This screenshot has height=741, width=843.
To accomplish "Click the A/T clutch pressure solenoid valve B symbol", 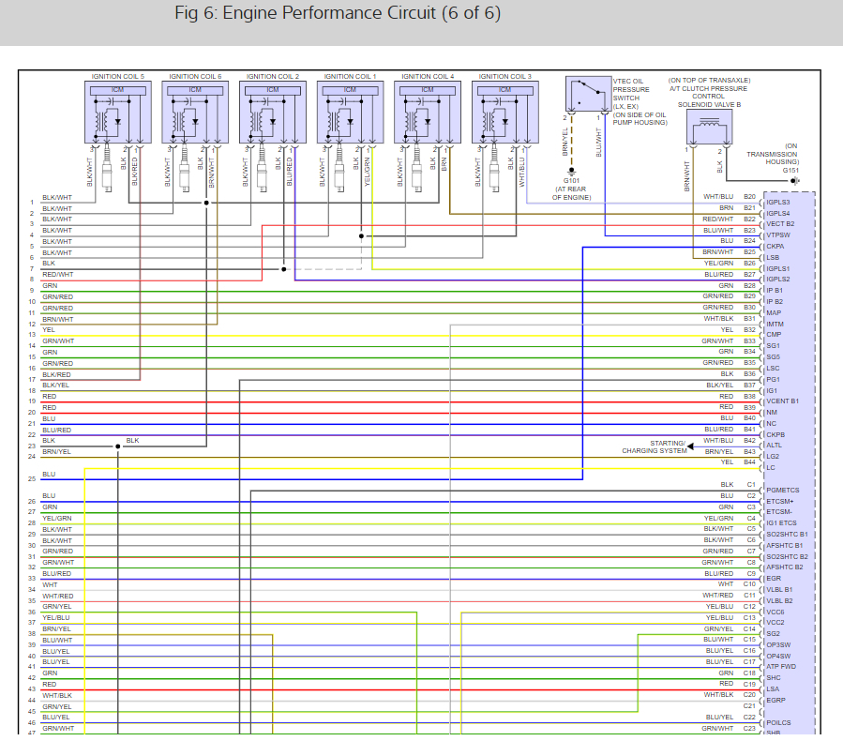I will coord(709,126).
